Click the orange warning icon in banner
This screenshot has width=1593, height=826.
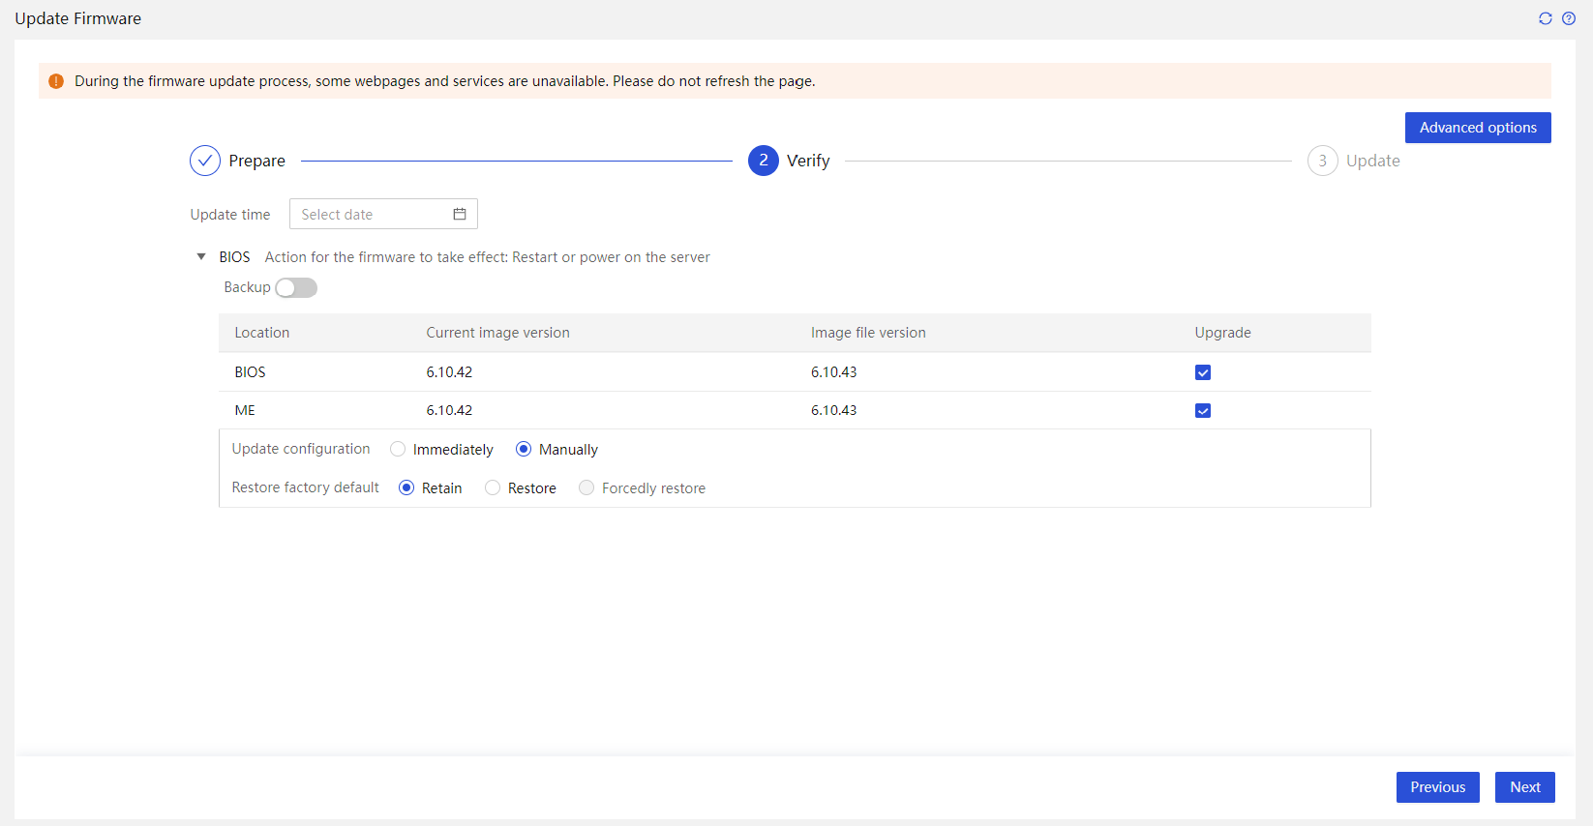(56, 81)
